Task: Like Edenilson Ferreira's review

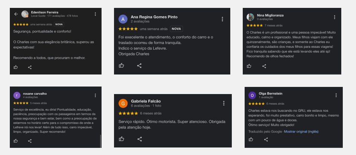Action: [x=16, y=67]
